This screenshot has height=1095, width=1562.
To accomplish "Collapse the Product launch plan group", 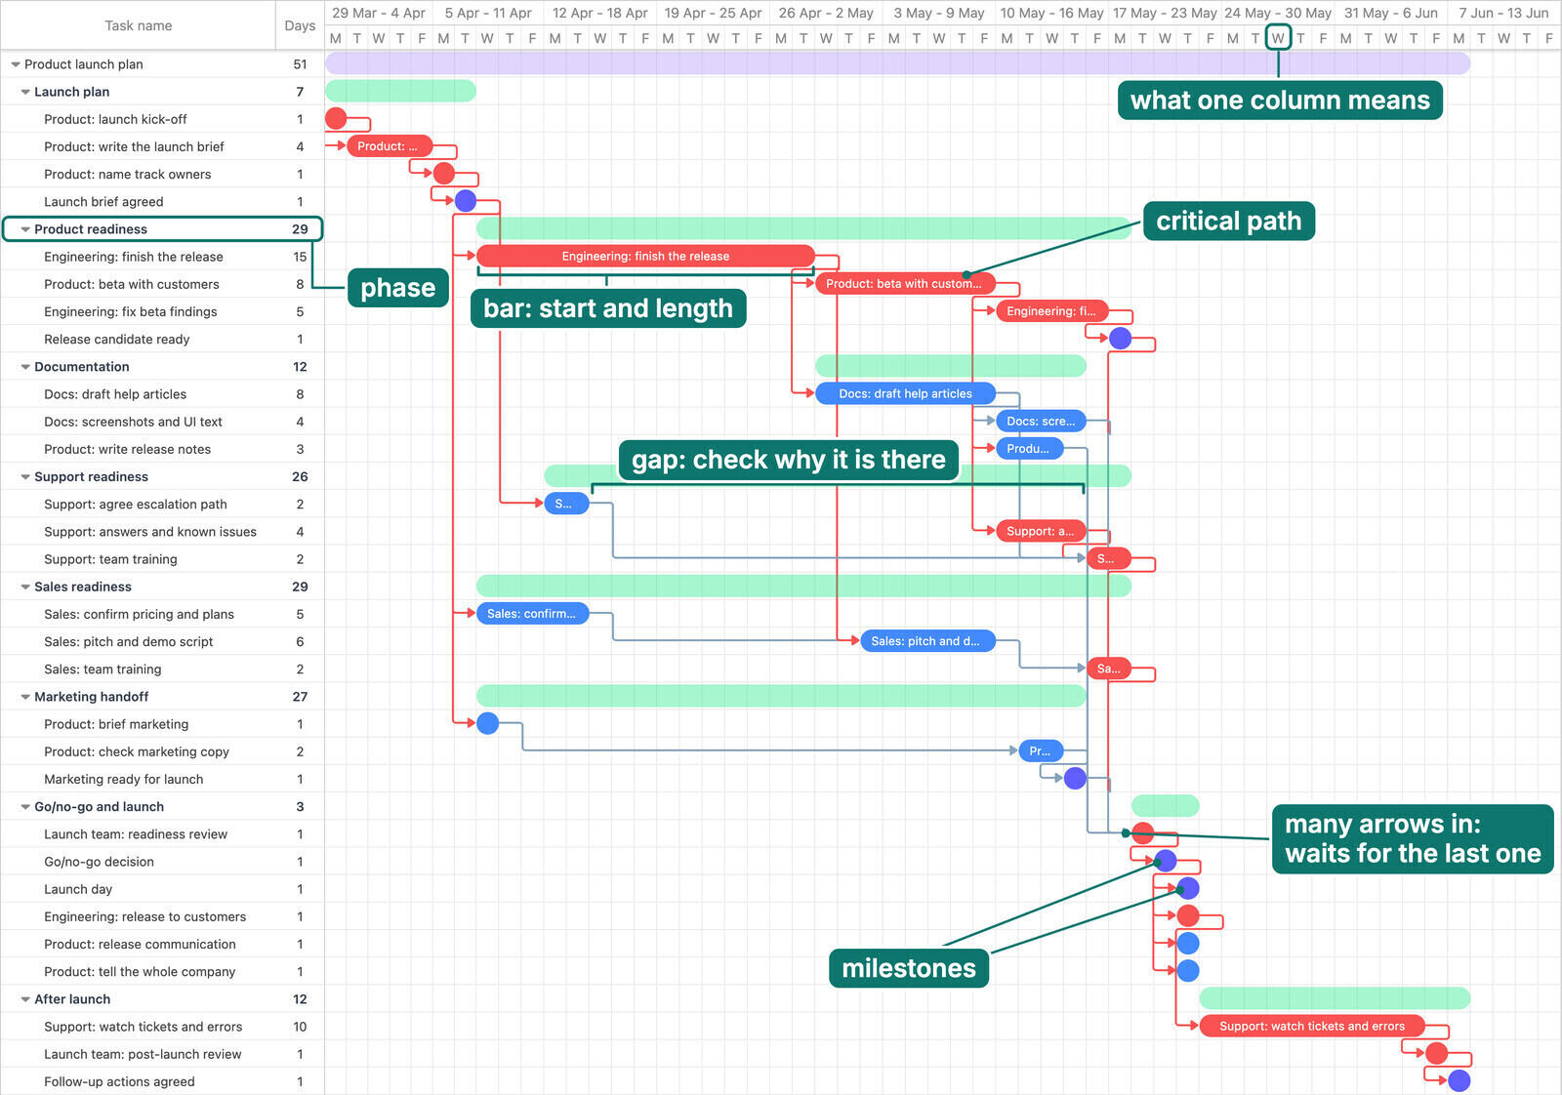I will click(x=16, y=64).
